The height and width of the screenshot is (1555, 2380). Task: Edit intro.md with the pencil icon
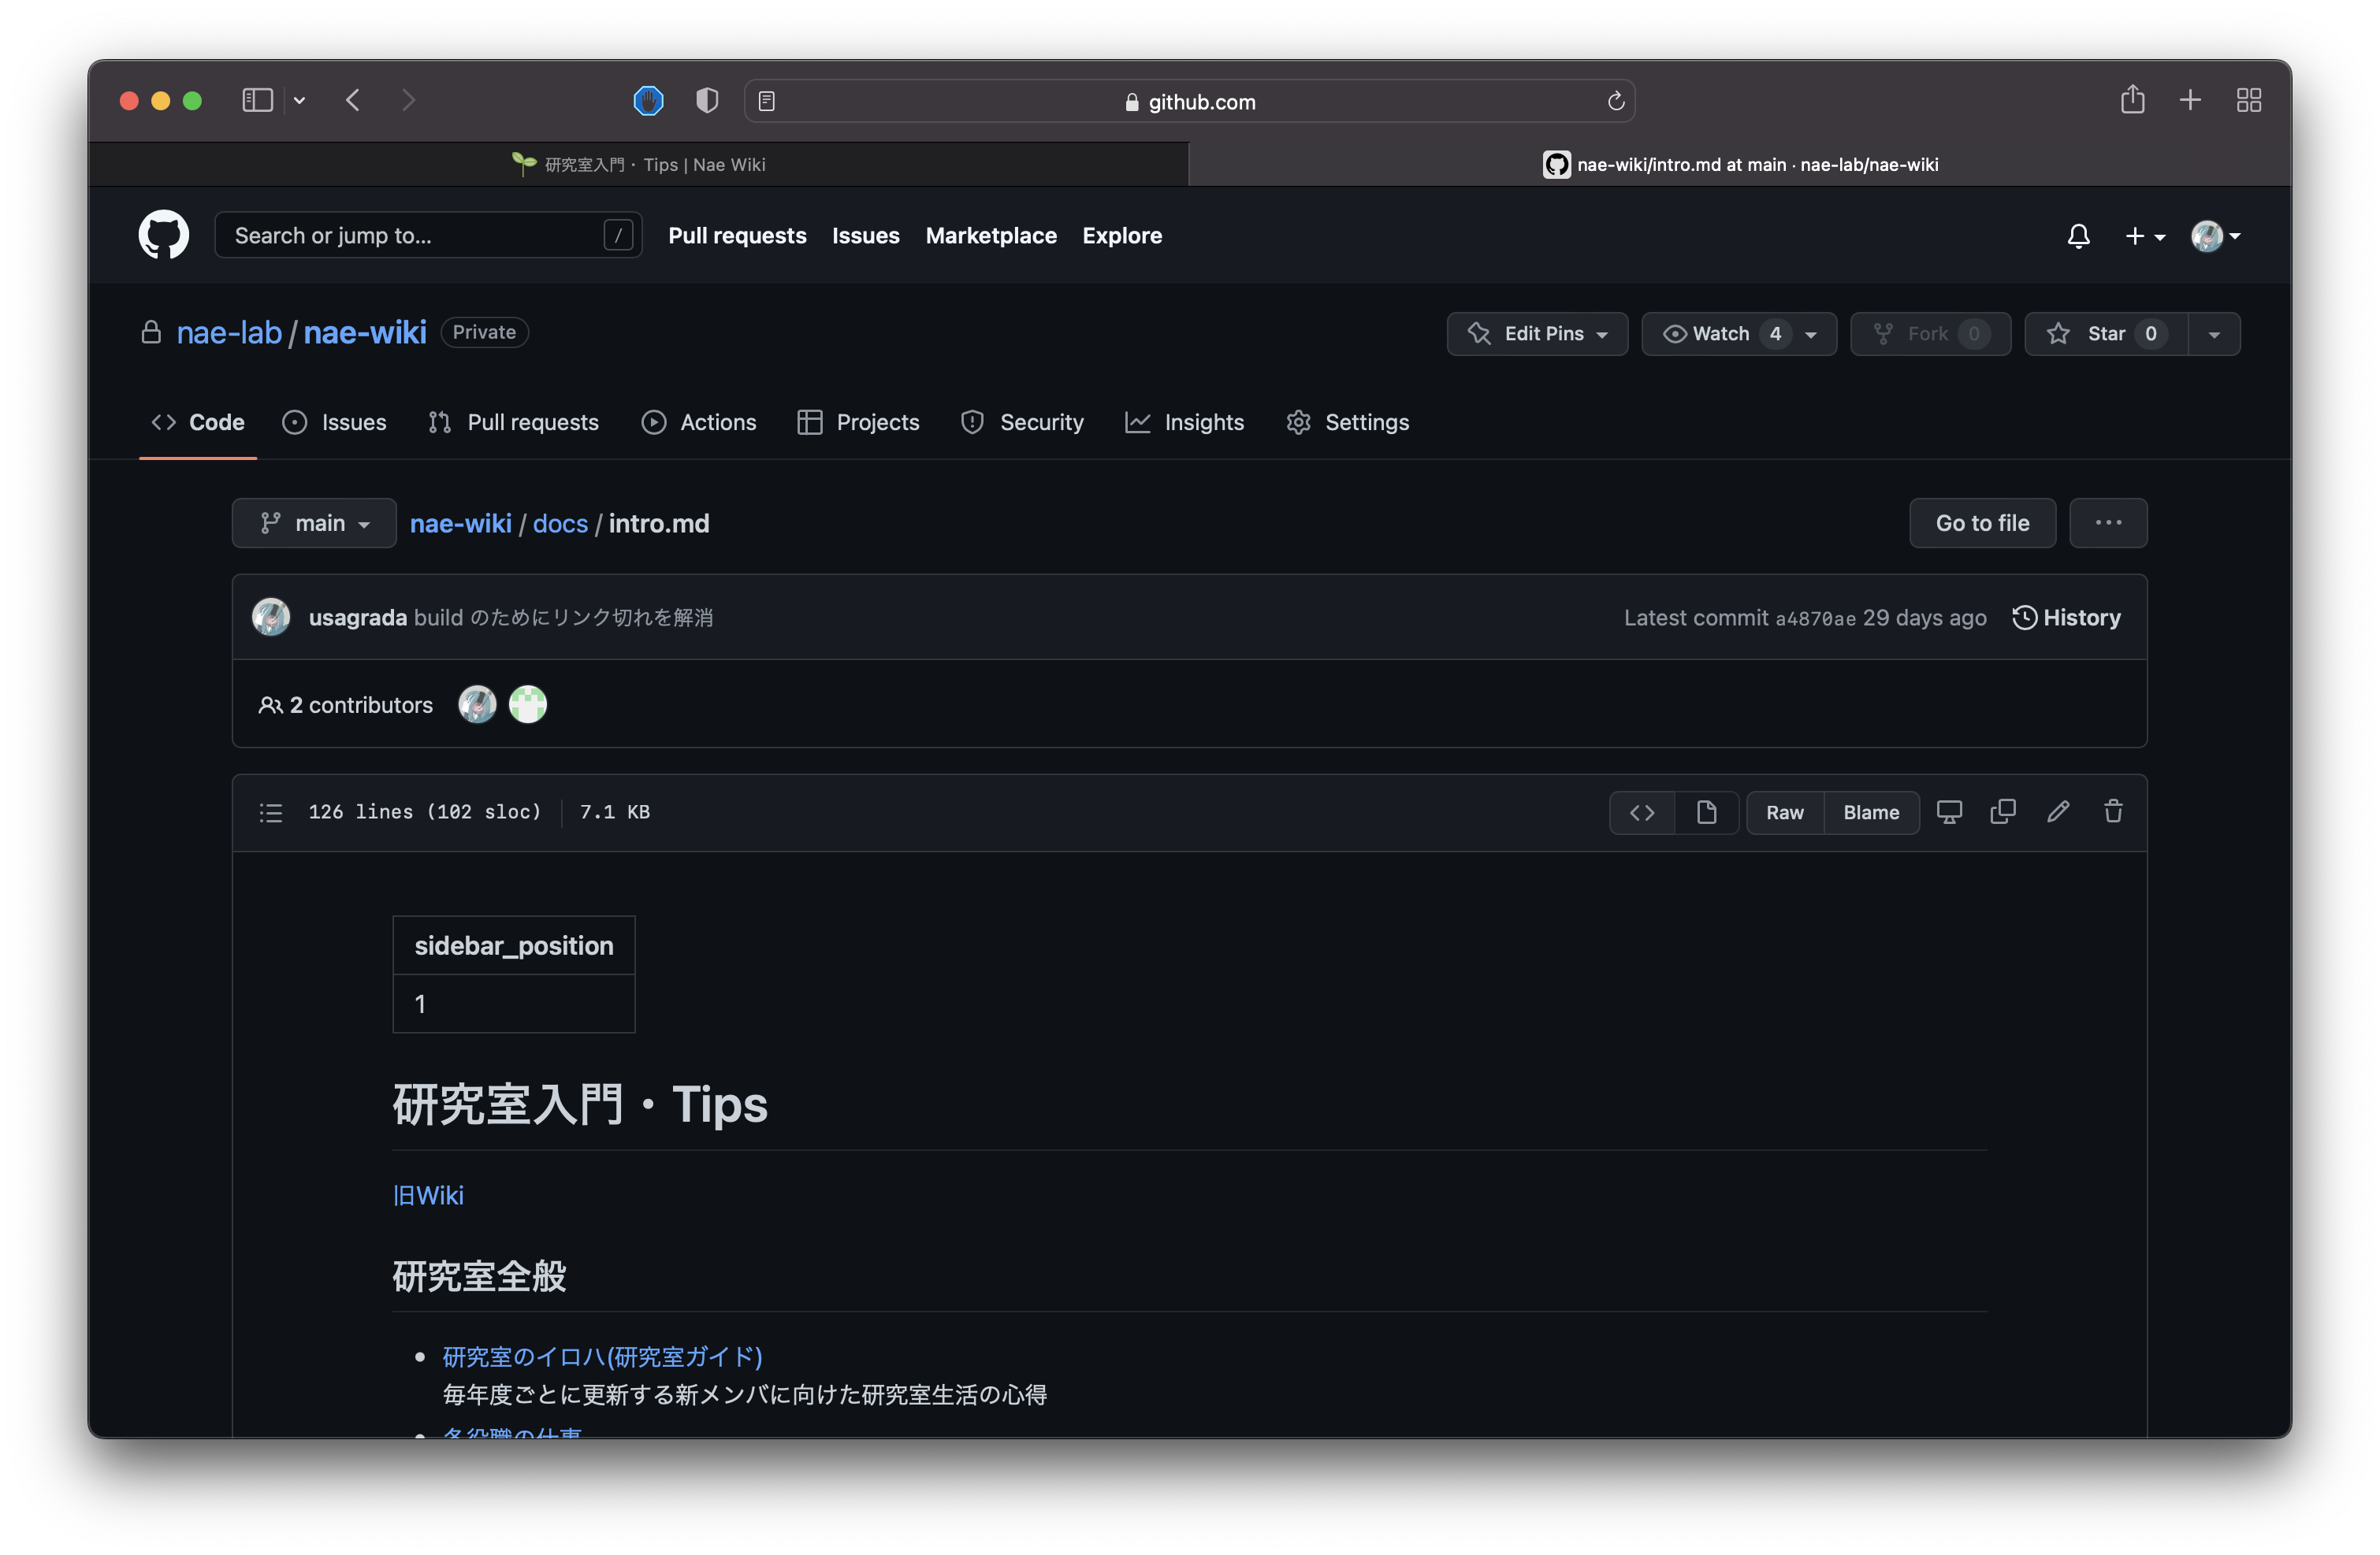tap(2058, 812)
